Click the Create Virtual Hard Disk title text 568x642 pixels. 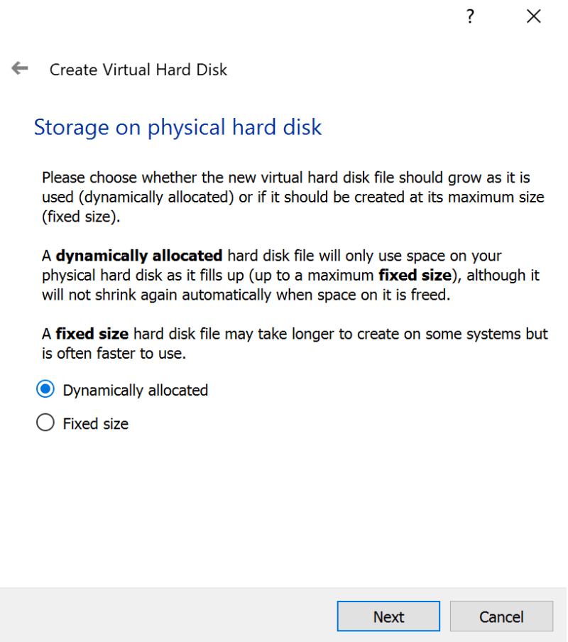tap(138, 70)
